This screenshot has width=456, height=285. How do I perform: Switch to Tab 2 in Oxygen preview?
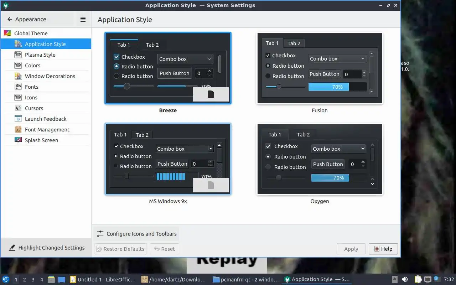click(x=303, y=135)
